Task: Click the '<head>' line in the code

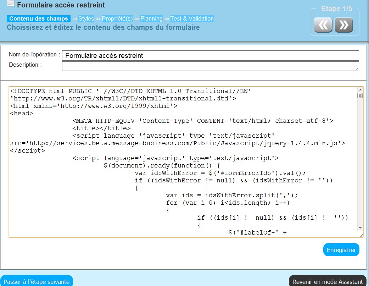Action: 22,113
